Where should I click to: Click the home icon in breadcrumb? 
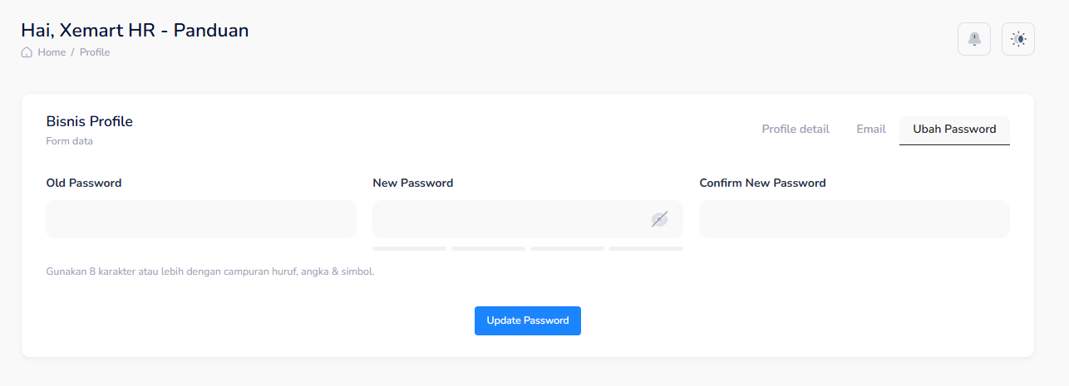pos(27,52)
